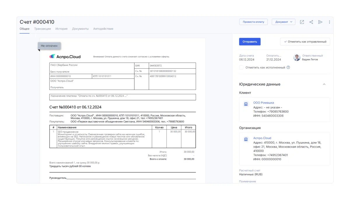The image size is (350, 200).
Task: Click building icon next to Аспро.Cloud organization
Action: click(246, 140)
